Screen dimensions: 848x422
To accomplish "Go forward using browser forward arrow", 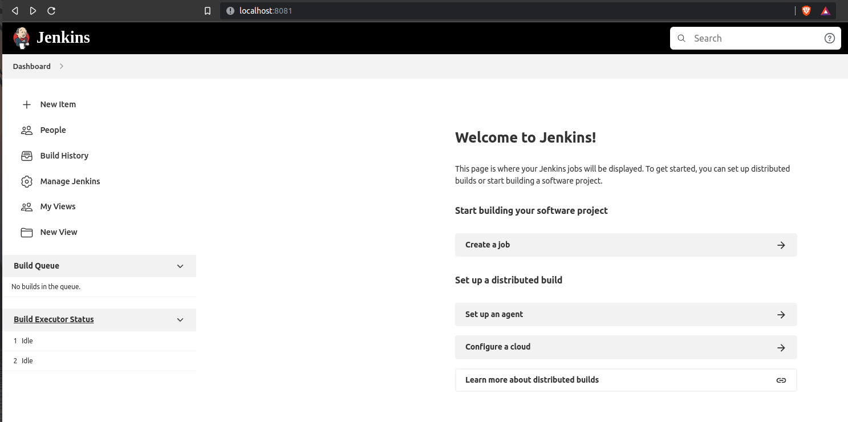I will (x=33, y=11).
